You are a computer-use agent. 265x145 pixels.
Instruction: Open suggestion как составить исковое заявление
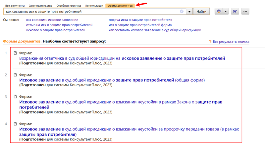pyautogui.click(x=52, y=20)
